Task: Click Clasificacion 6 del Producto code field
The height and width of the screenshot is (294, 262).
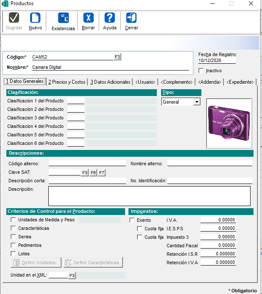Action: tap(76, 143)
